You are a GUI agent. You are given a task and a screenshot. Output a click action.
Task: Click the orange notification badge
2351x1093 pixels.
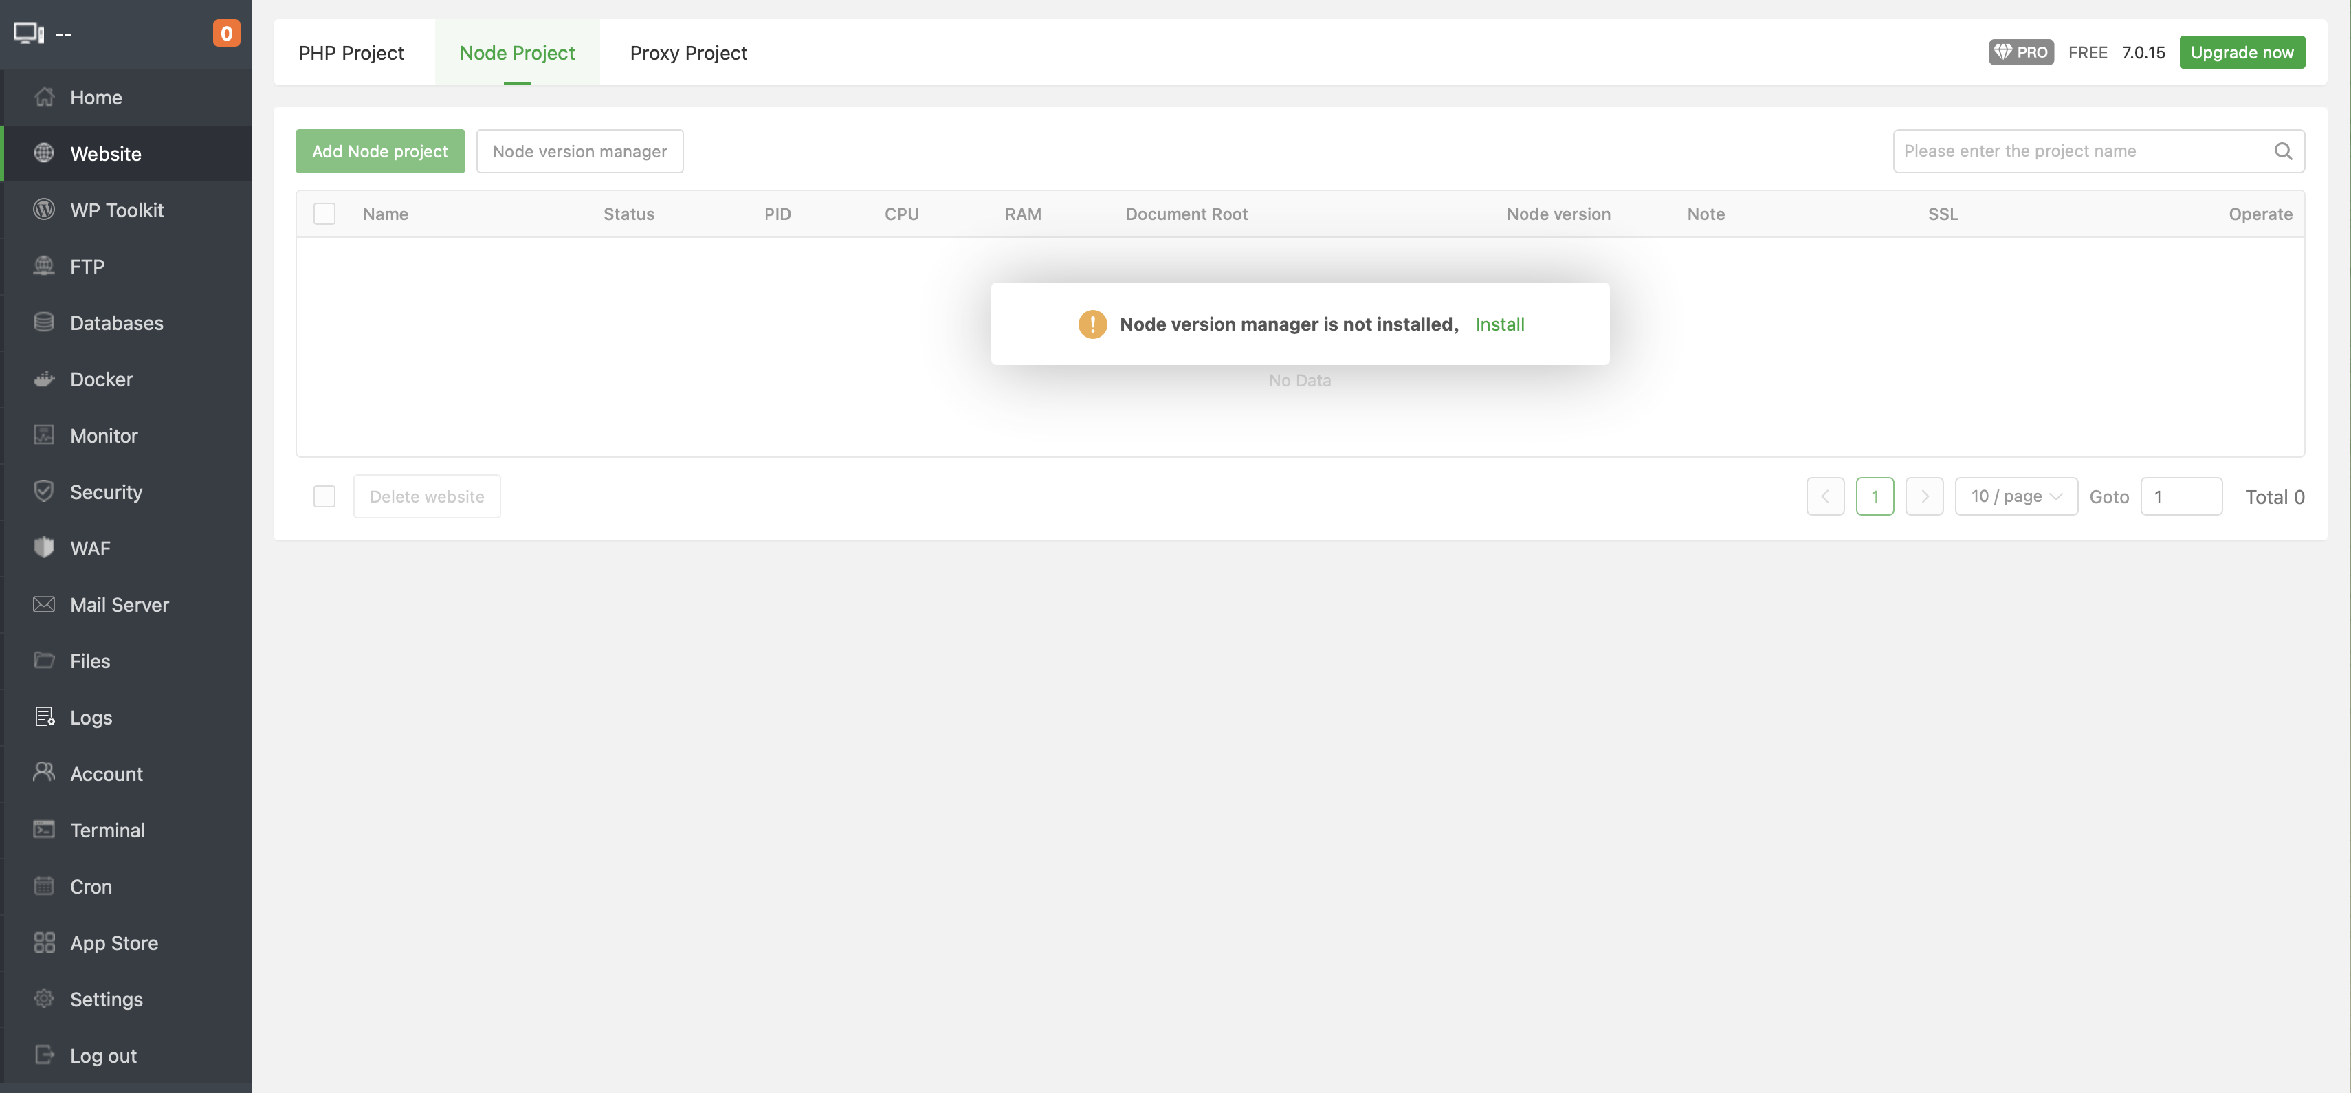[x=226, y=34]
